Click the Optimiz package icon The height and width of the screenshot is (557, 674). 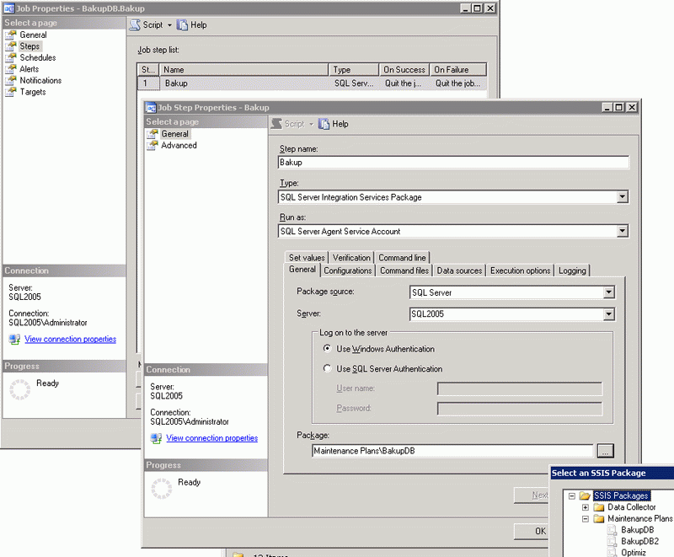tap(612, 552)
